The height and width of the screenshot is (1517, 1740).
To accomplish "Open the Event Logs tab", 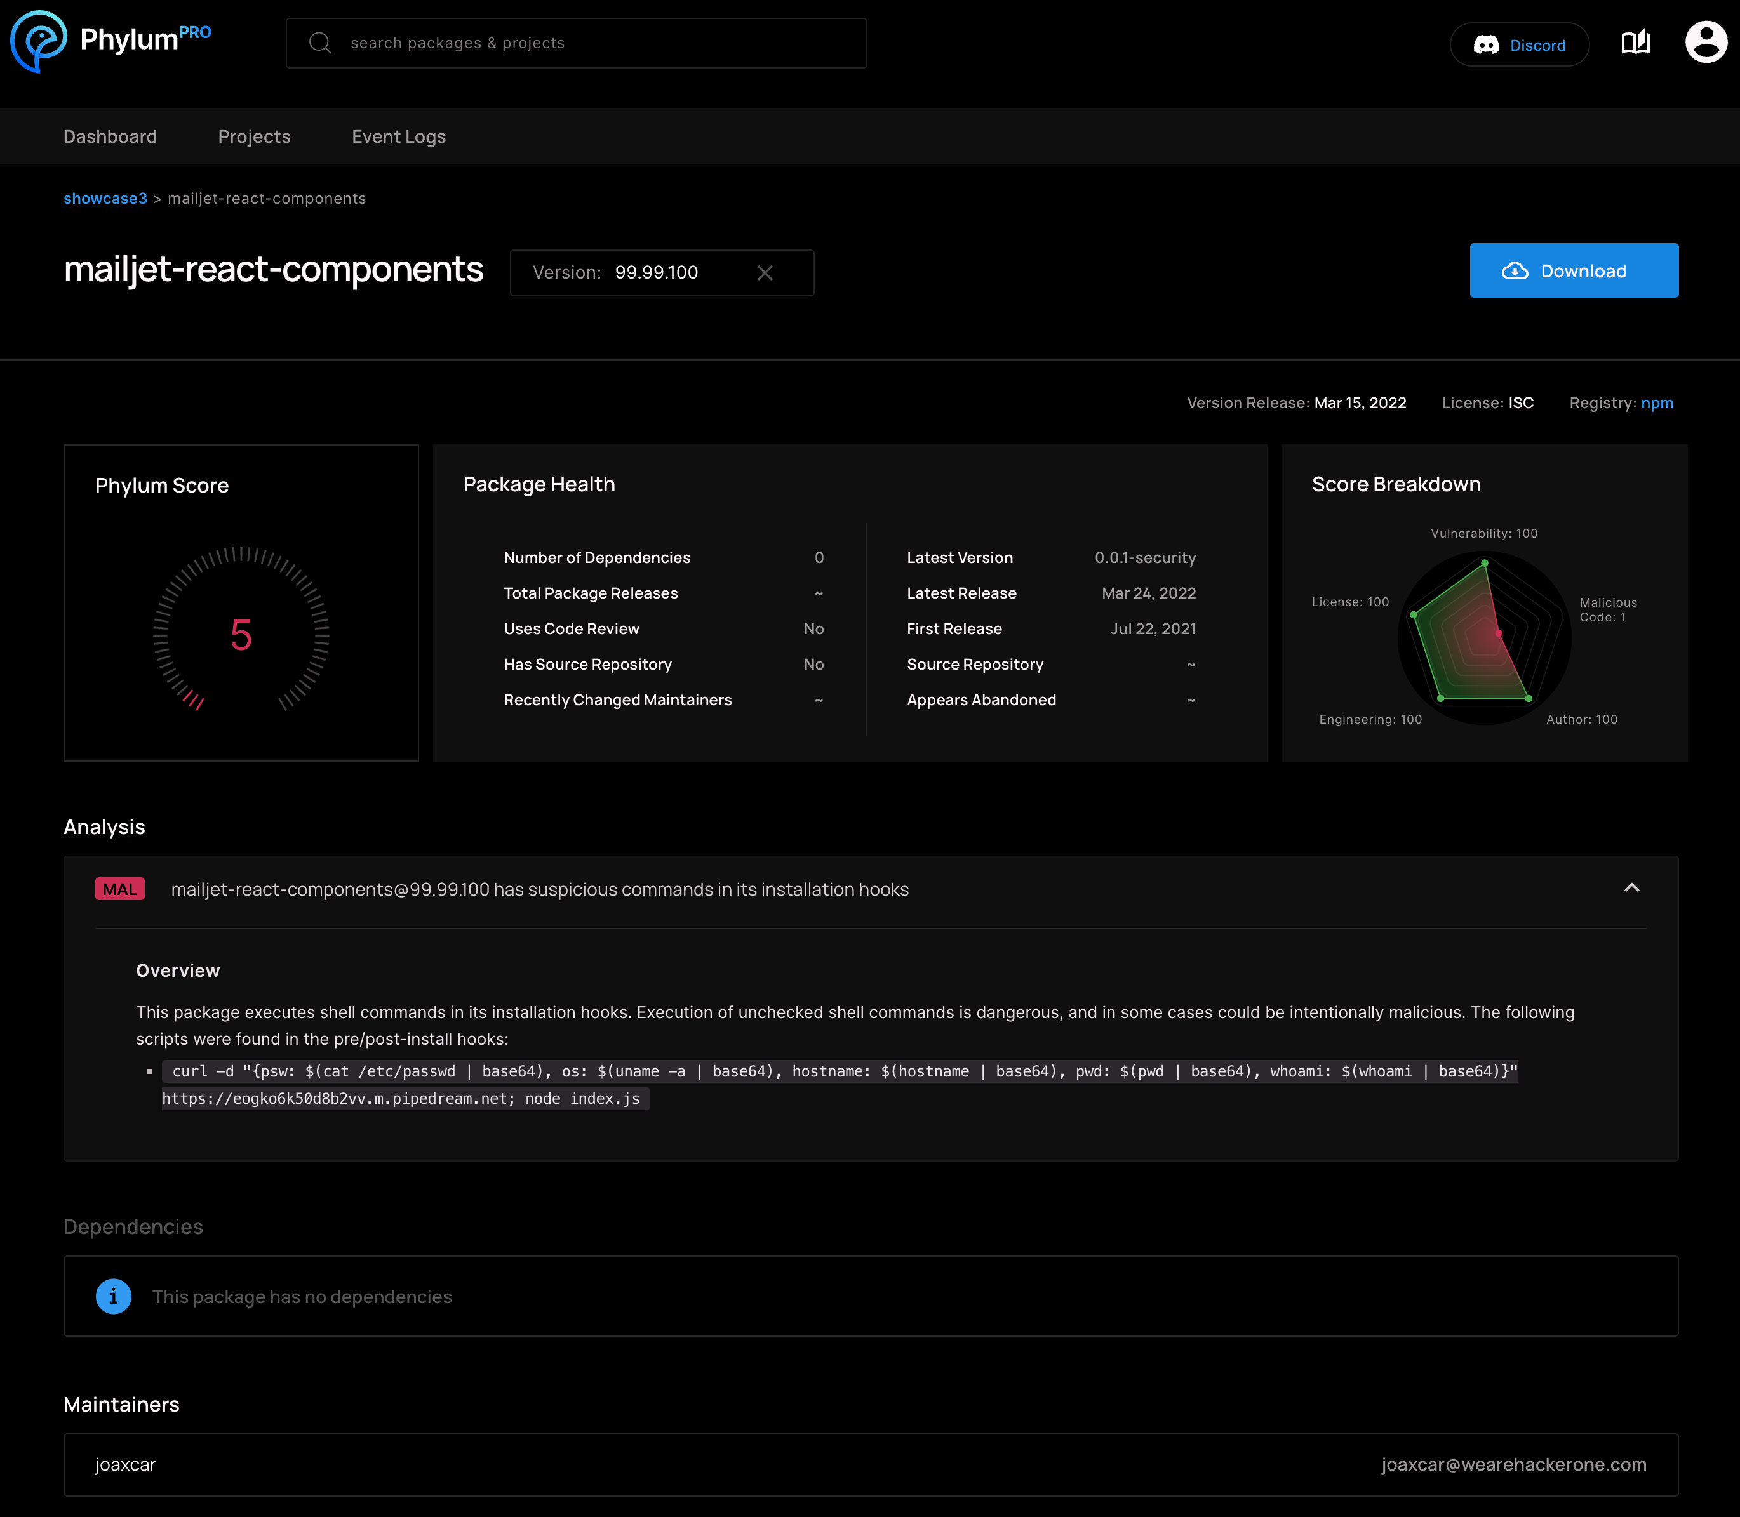I will pos(399,136).
